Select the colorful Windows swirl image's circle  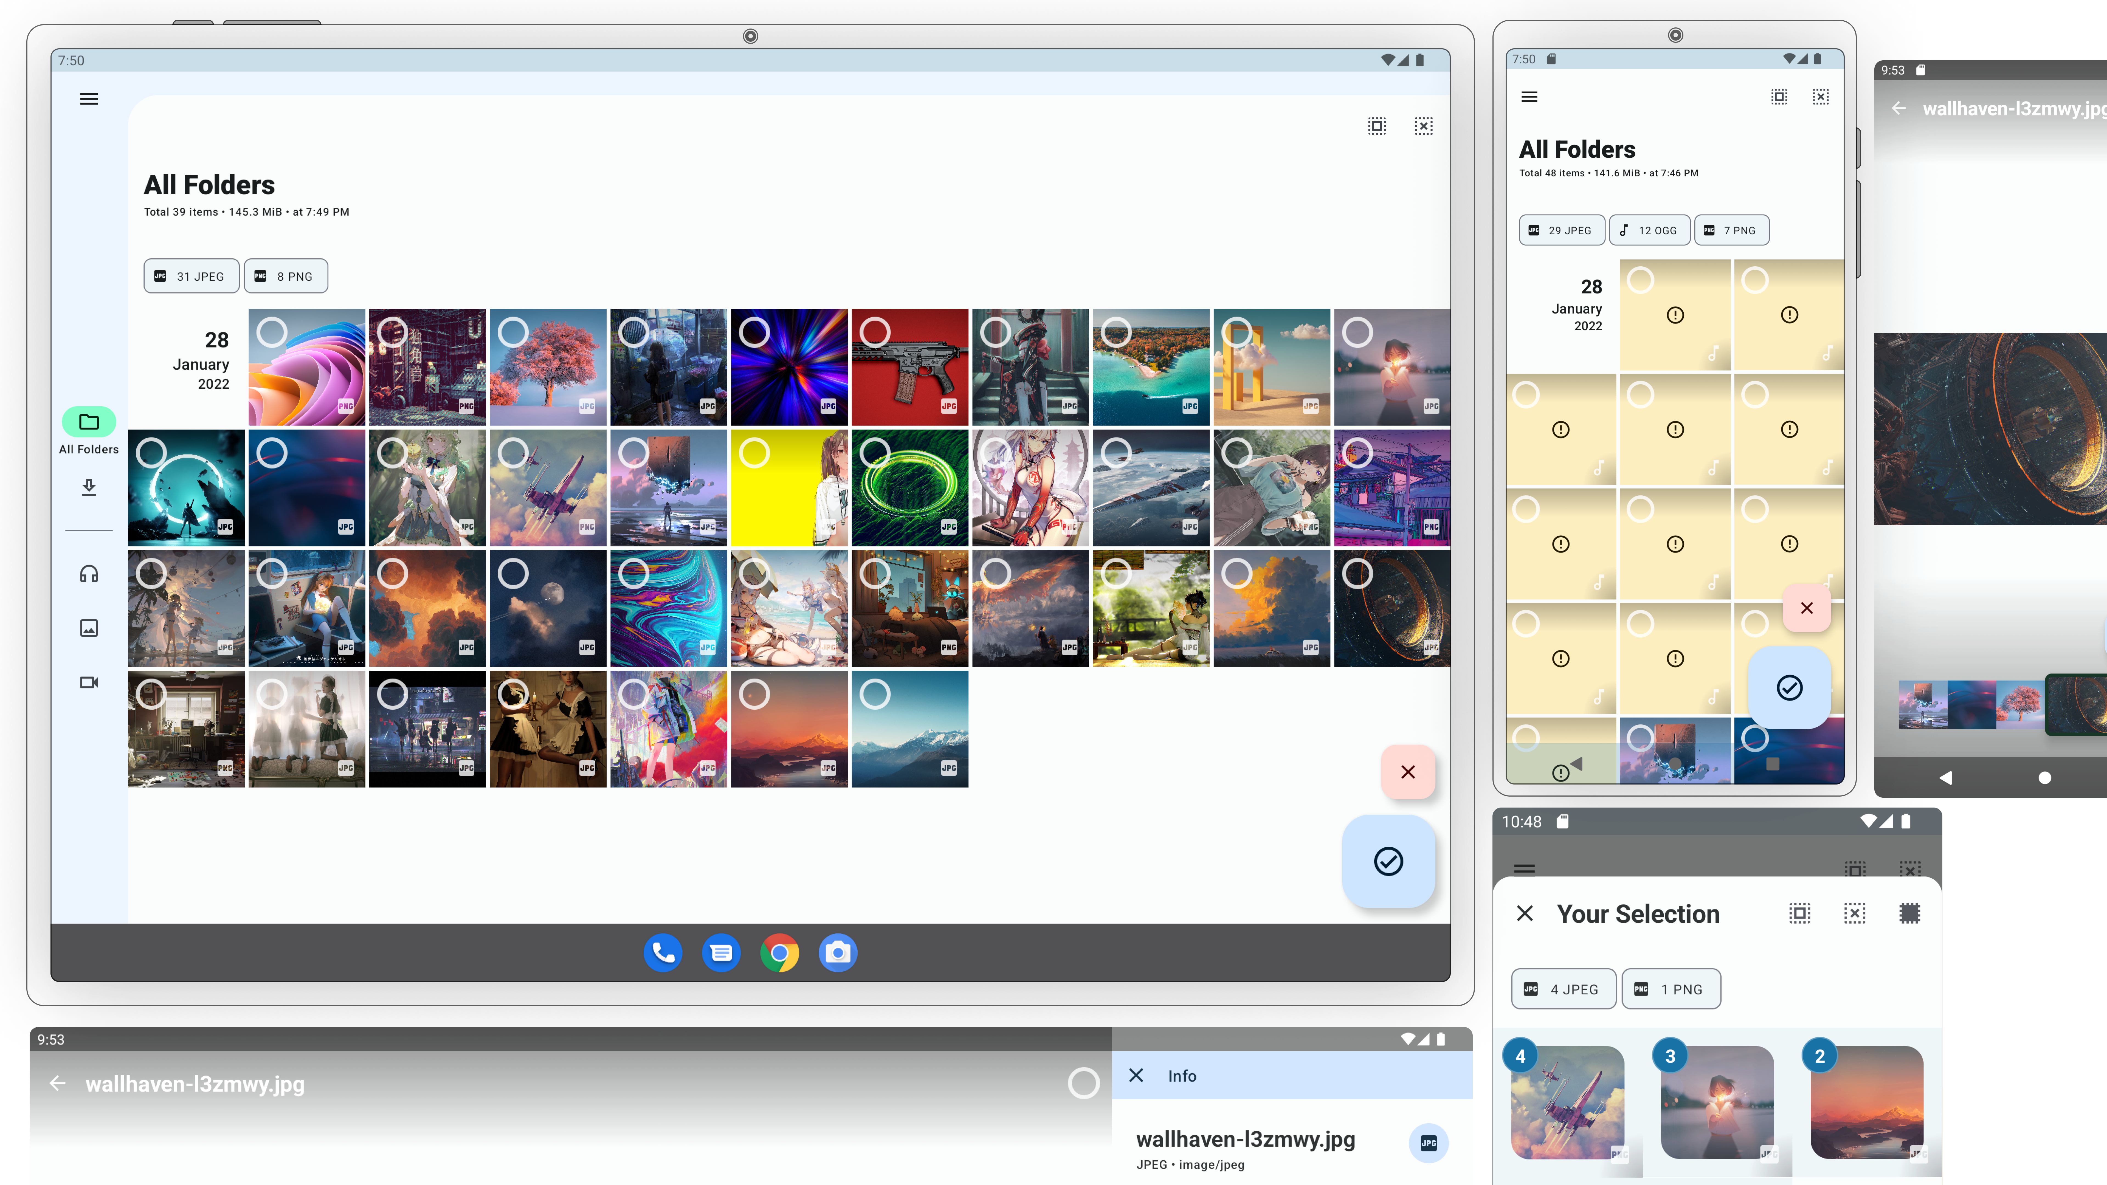[272, 332]
